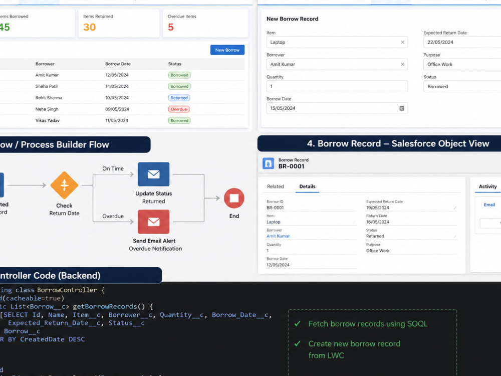Viewport: 501px width, 376px height.
Task: Click getBorrowRecords method name in code
Action: tap(105, 307)
